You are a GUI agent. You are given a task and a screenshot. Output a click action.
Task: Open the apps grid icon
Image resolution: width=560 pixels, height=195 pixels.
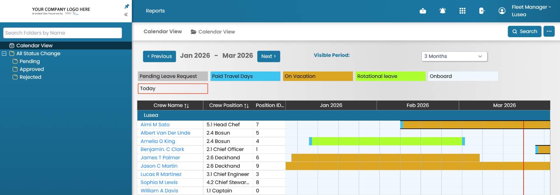[462, 11]
